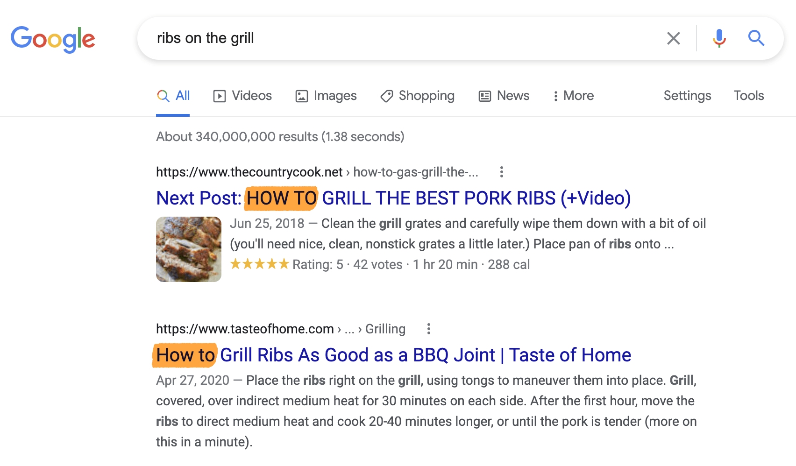Open the Shopping results tab

[x=417, y=96]
